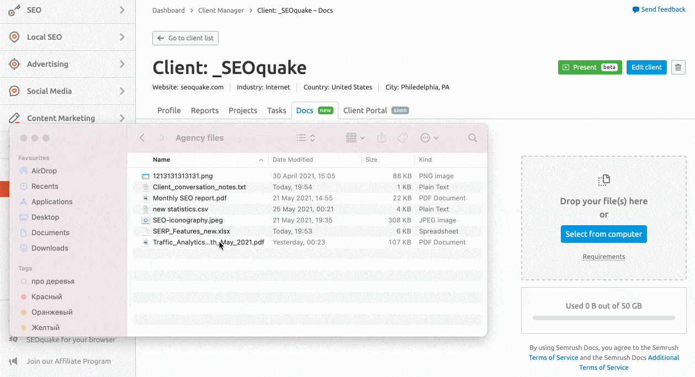This screenshot has height=377, width=695.
Task: Click the 1213131313131.png file icon
Action: pyautogui.click(x=146, y=176)
